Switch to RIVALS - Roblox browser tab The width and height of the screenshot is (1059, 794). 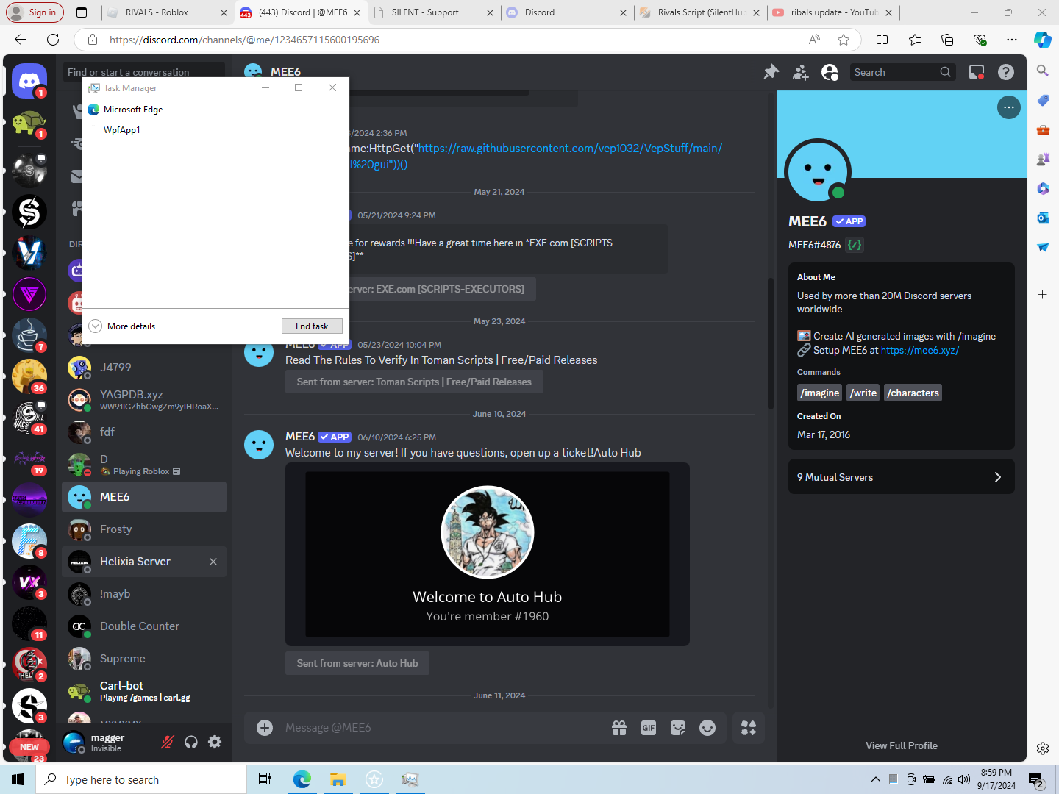coord(167,12)
